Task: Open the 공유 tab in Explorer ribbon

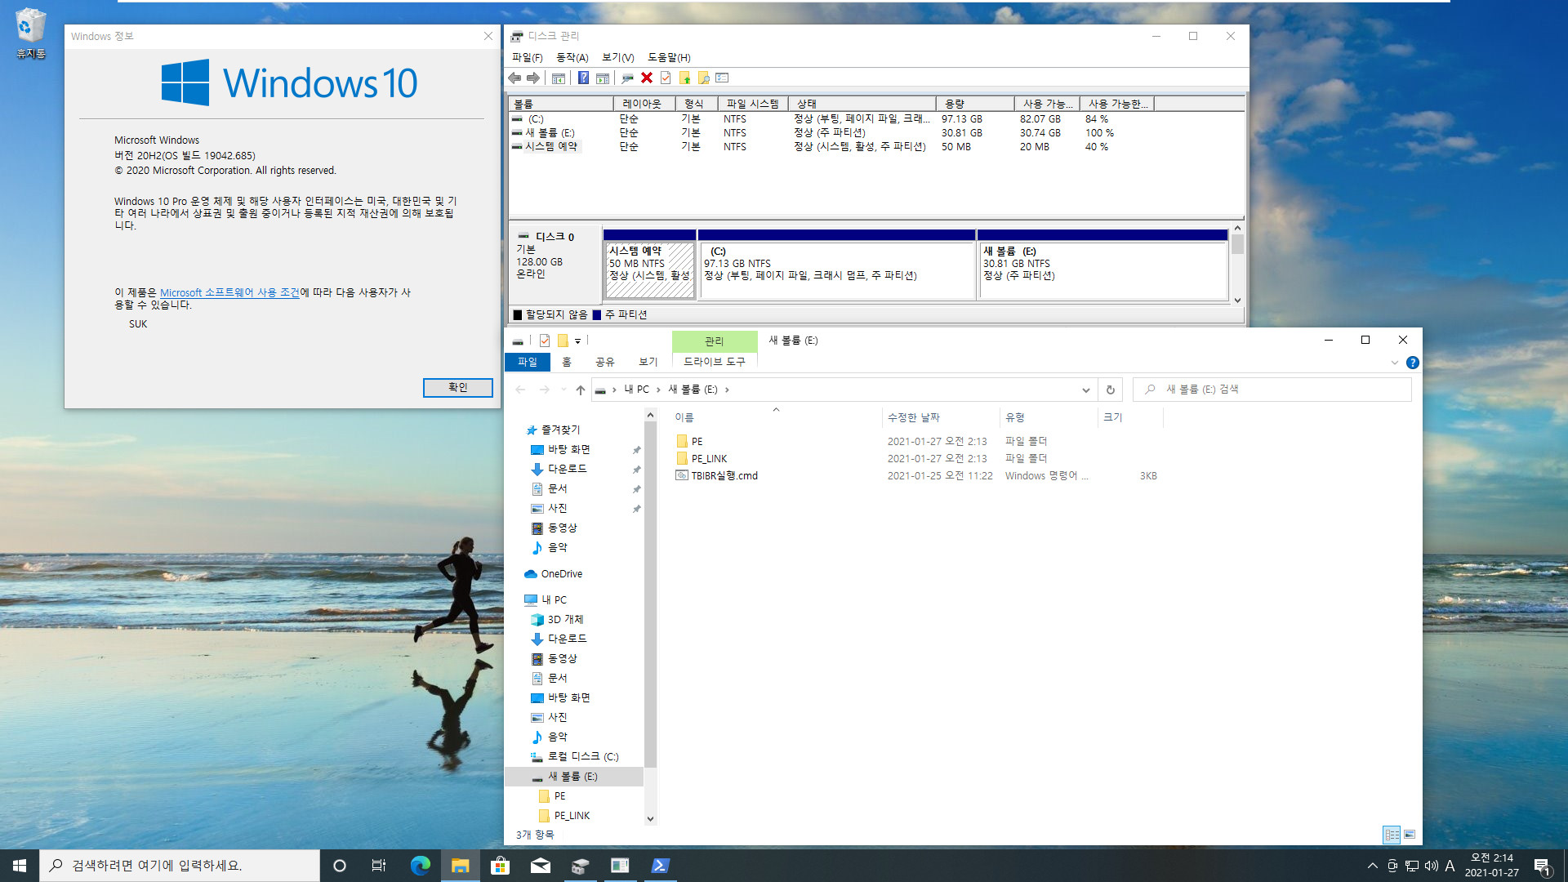Action: pyautogui.click(x=604, y=362)
